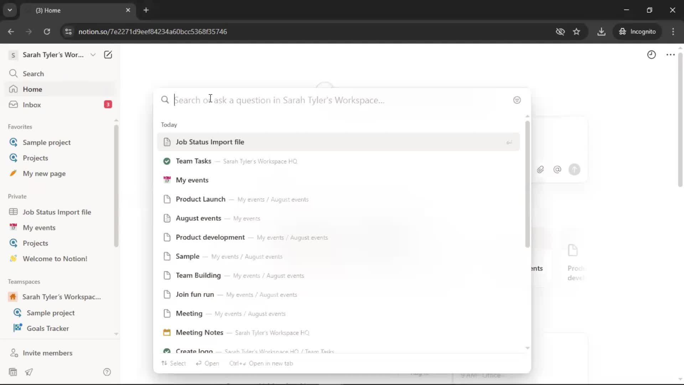The width and height of the screenshot is (684, 385).
Task: Select Product Launch search result
Action: click(338, 199)
